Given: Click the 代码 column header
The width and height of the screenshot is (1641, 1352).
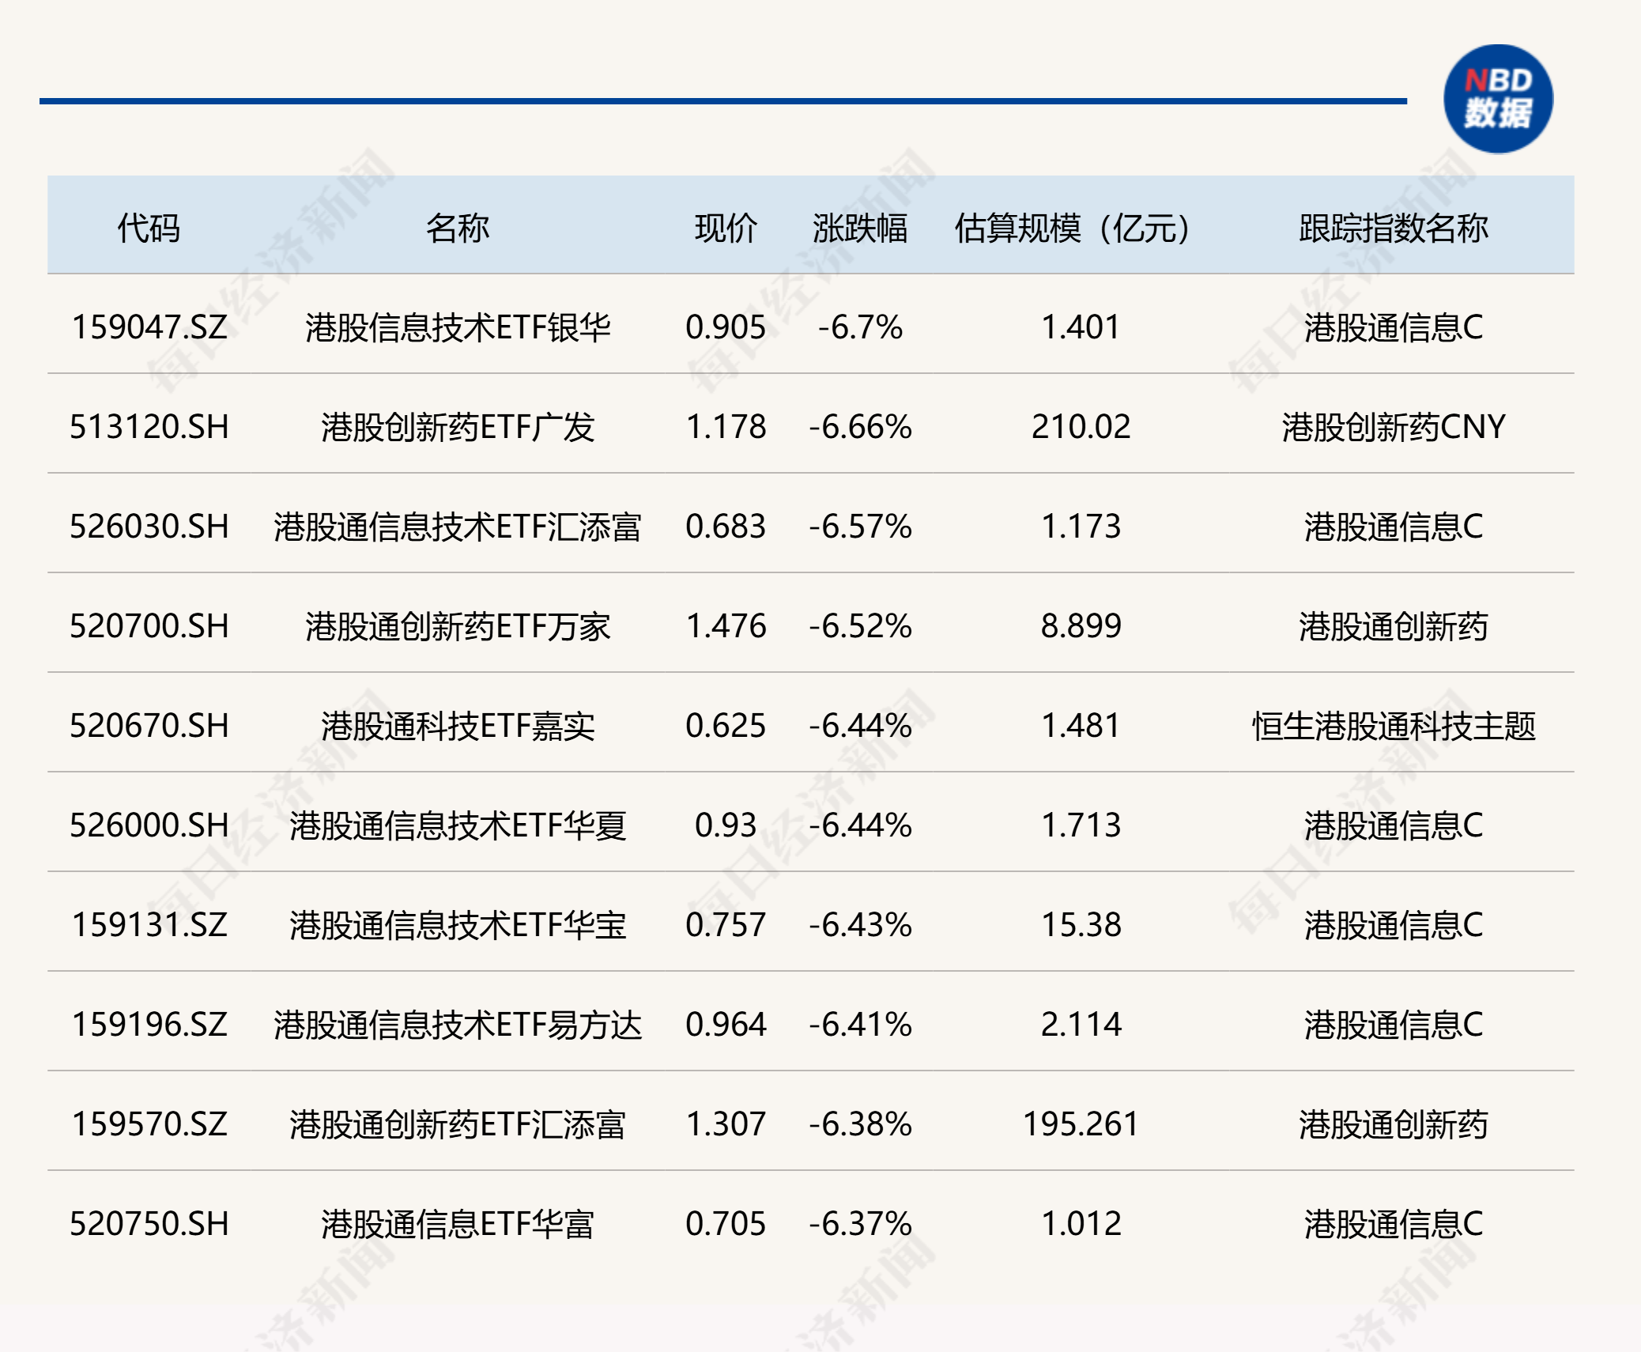Looking at the screenshot, I should 149,228.
